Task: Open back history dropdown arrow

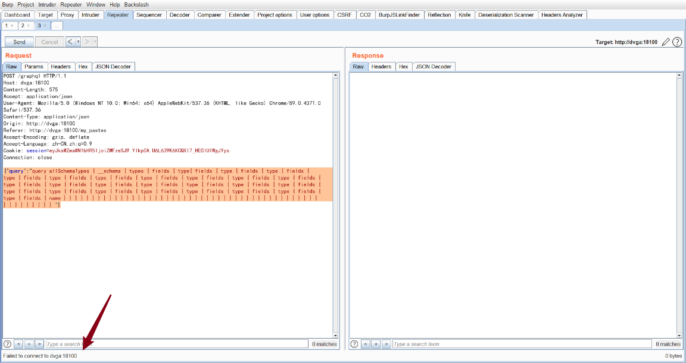Action: click(x=79, y=42)
